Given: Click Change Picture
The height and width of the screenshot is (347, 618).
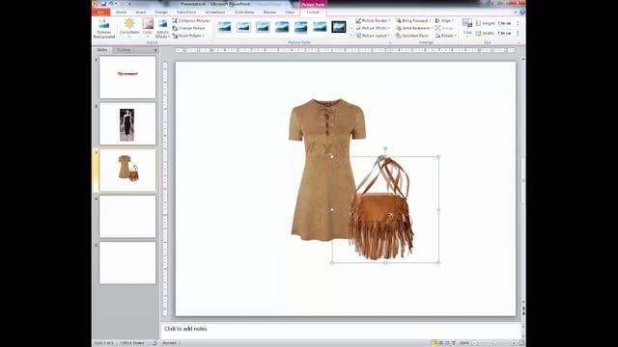Looking at the screenshot, I should pos(189,28).
